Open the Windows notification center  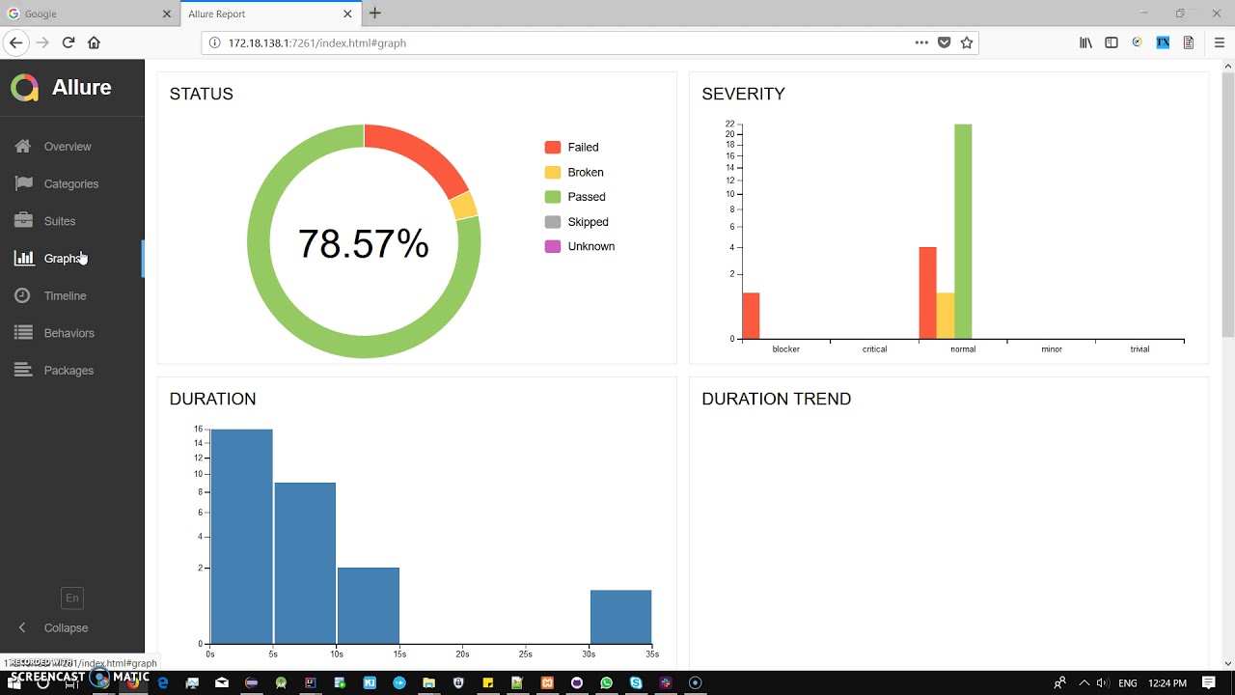coord(1209,682)
